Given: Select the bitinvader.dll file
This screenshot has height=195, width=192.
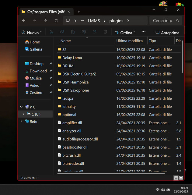Looking at the screenshot, I should pyautogui.click(x=119, y=163).
